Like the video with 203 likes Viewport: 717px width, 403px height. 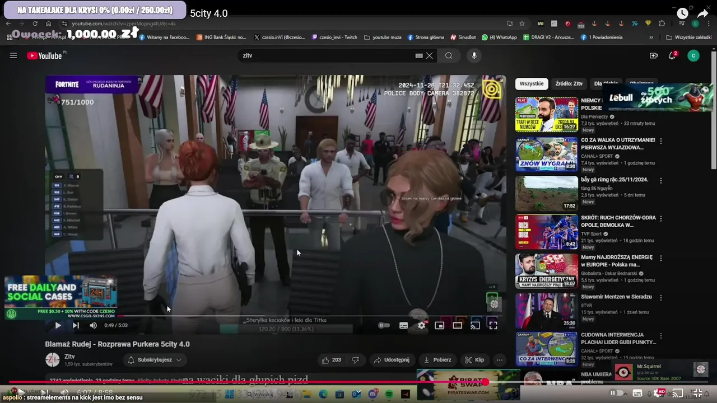(331, 360)
